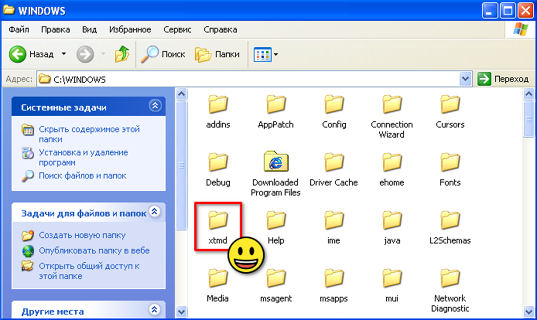Click the folder icon in title bar
The width and height of the screenshot is (537, 320).
(x=9, y=10)
